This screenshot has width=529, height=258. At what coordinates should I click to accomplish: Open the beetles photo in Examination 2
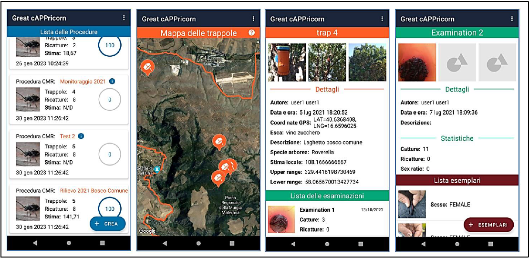point(417,62)
